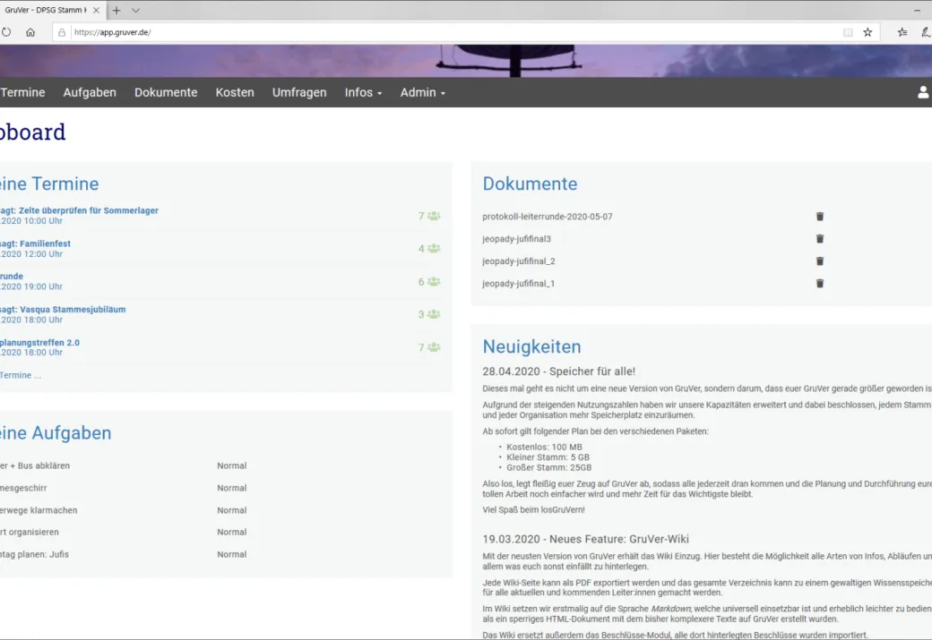Click the participants icon showing count 6
The image size is (932, 640).
(434, 281)
